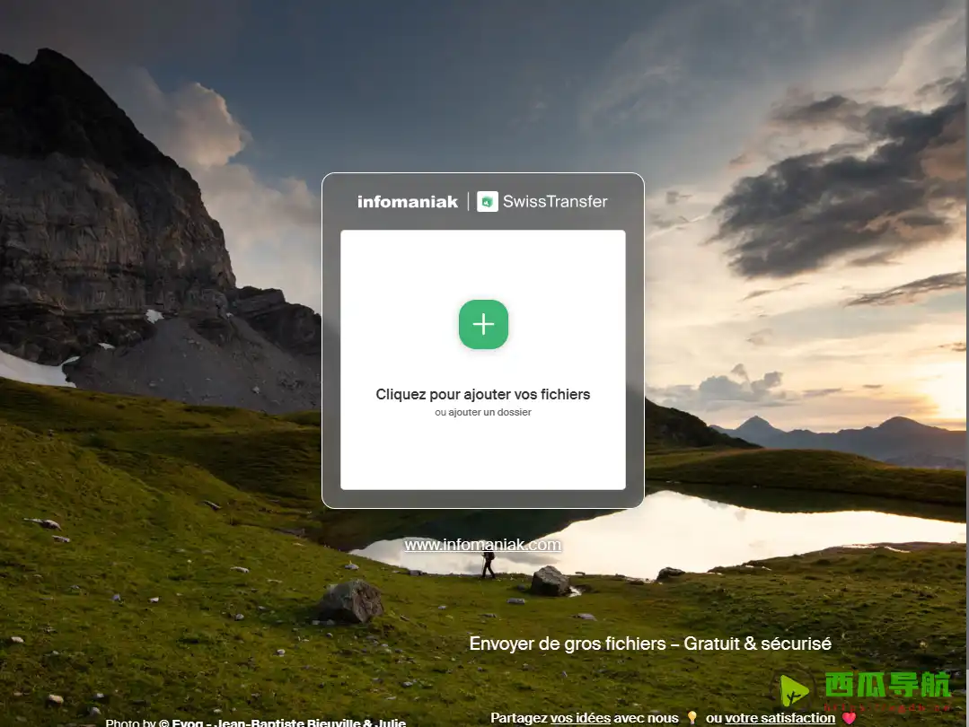Image resolution: width=969 pixels, height=727 pixels.
Task: Click the 'Partagez' word in footer
Action: point(518,718)
